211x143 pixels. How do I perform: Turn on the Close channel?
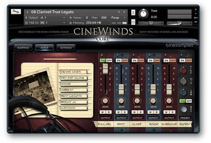134,60
